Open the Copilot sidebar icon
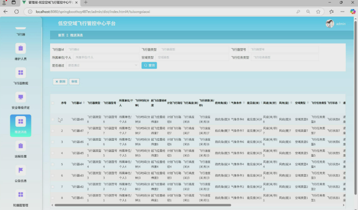This screenshot has height=210, width=358. click(353, 12)
